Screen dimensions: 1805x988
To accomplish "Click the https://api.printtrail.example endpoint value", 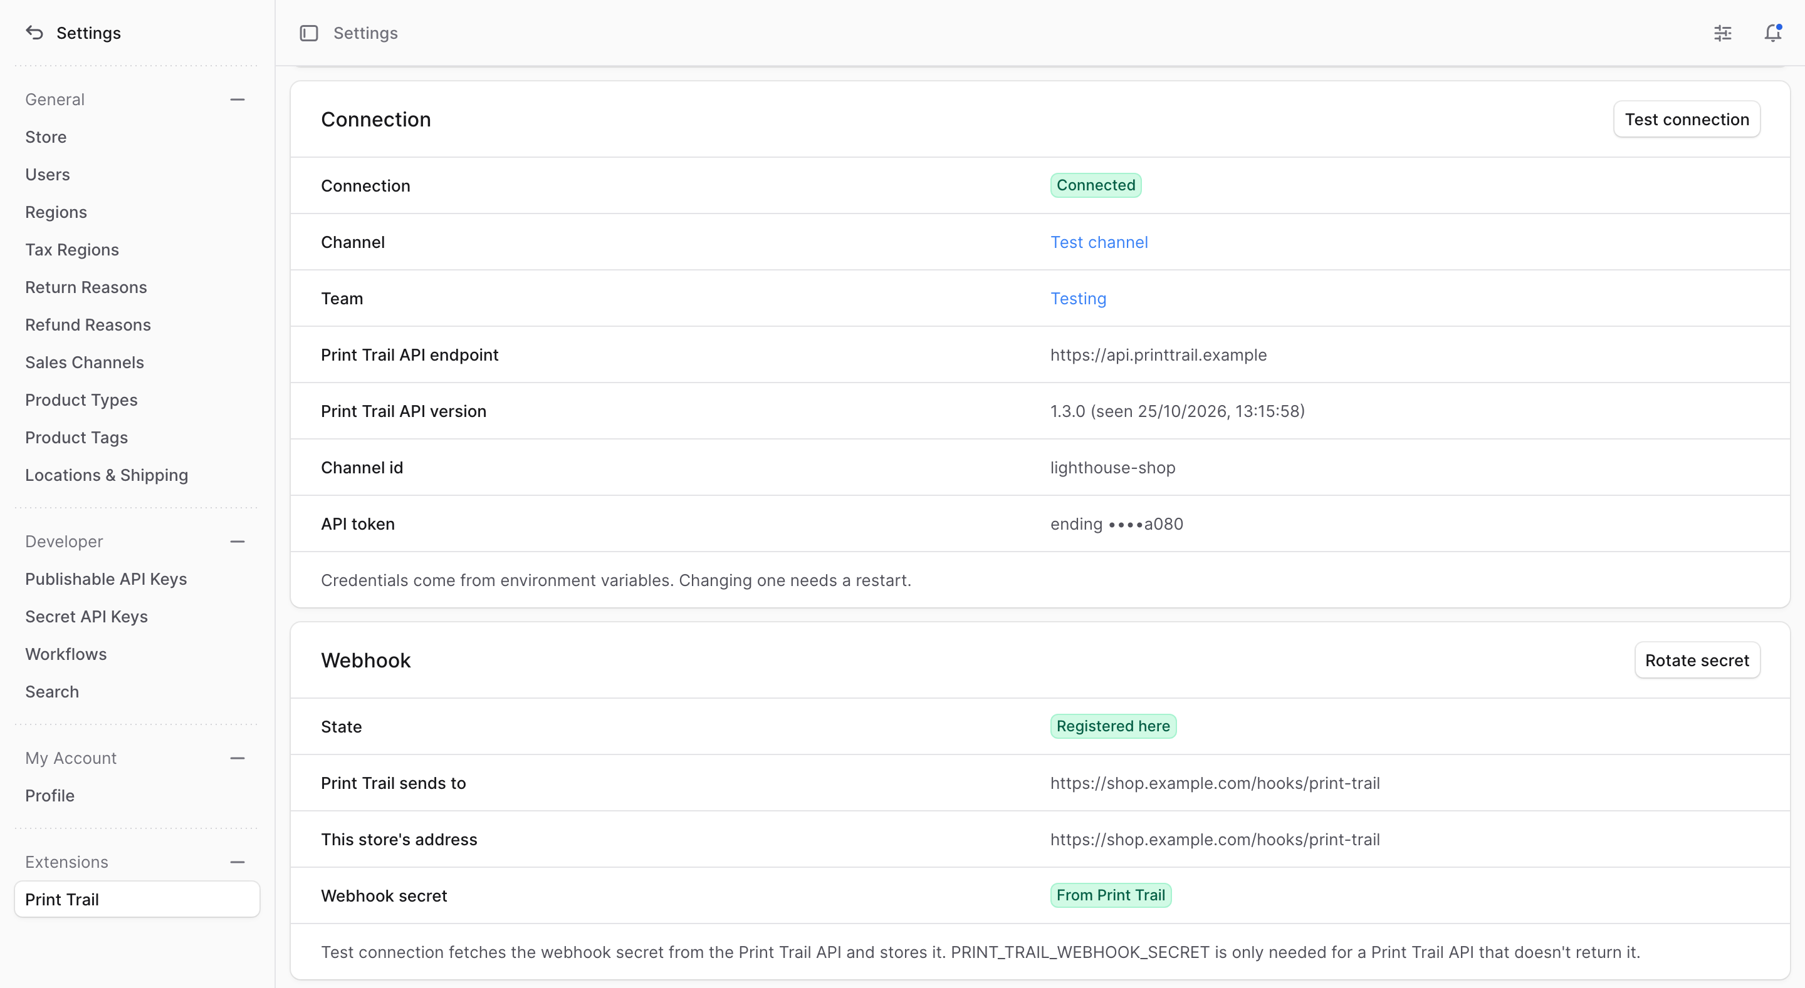I will [x=1158, y=355].
